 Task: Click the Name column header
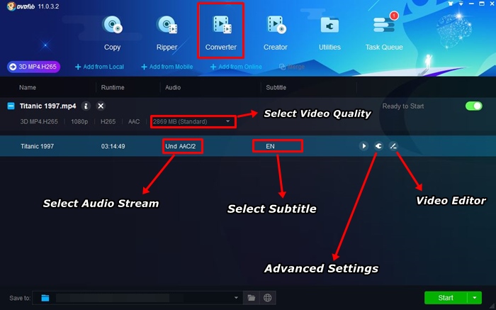[28, 87]
